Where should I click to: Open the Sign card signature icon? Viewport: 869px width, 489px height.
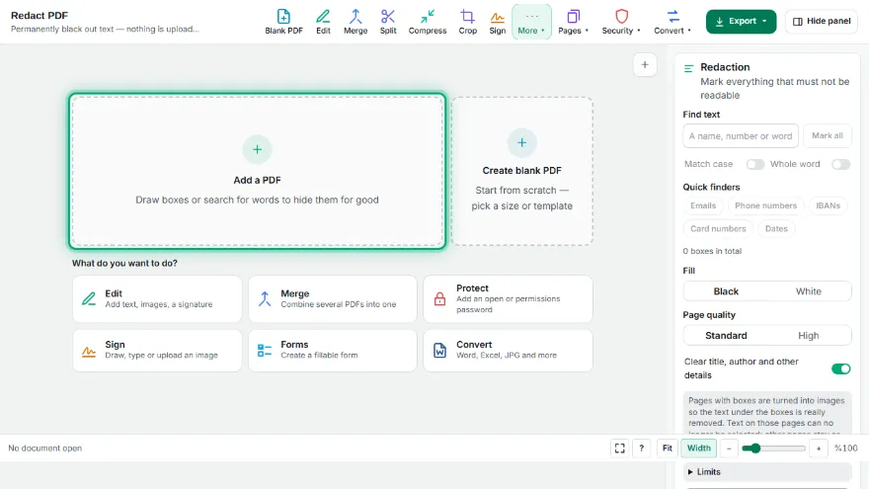click(89, 351)
